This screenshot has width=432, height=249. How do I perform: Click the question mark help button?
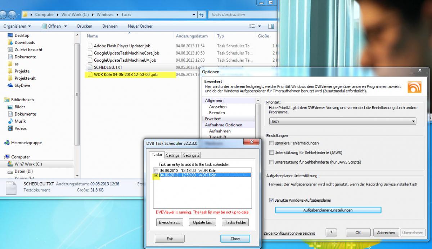tap(331, 232)
